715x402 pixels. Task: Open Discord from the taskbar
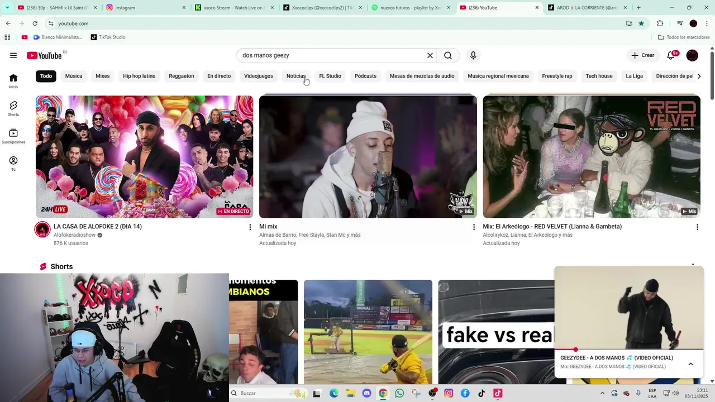[x=366, y=393]
